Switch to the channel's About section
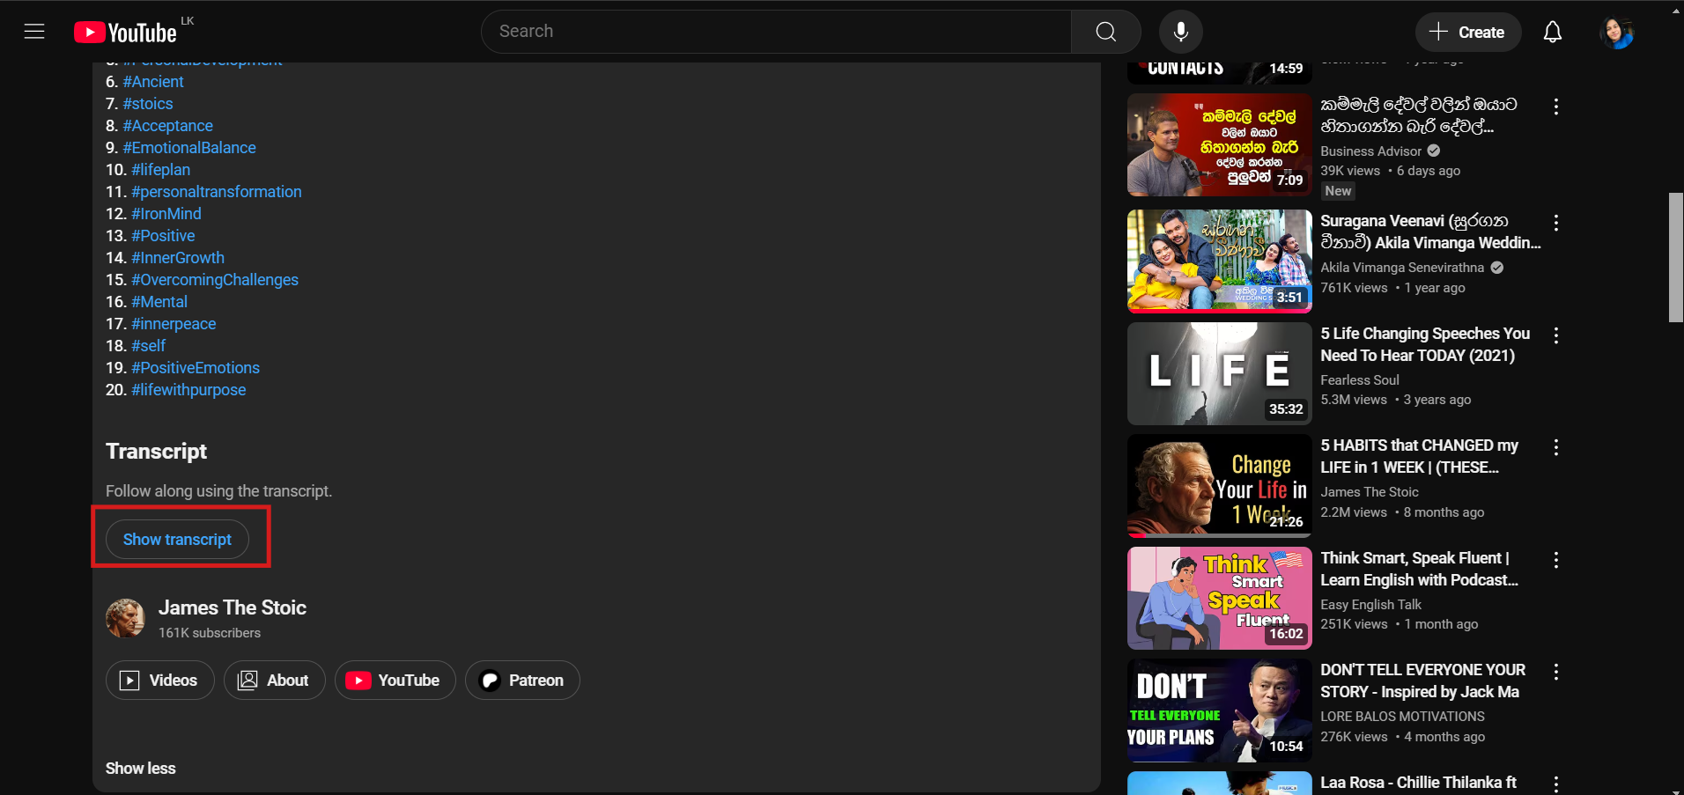Image resolution: width=1684 pixels, height=795 pixels. (x=274, y=680)
